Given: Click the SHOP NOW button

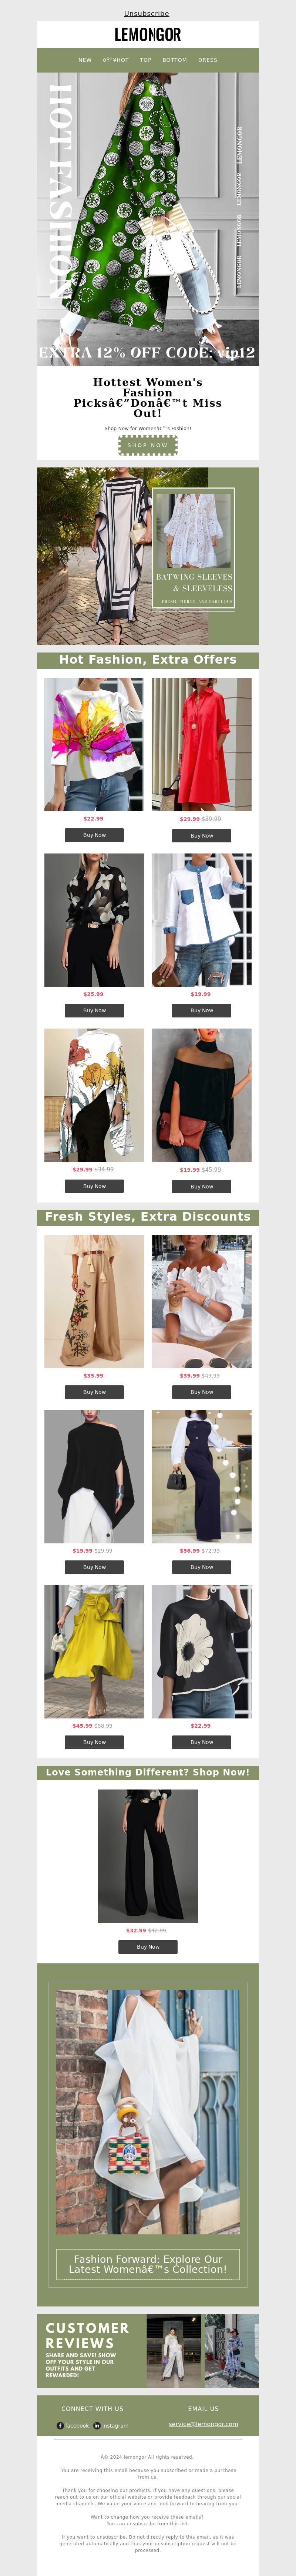Looking at the screenshot, I should point(148,445).
